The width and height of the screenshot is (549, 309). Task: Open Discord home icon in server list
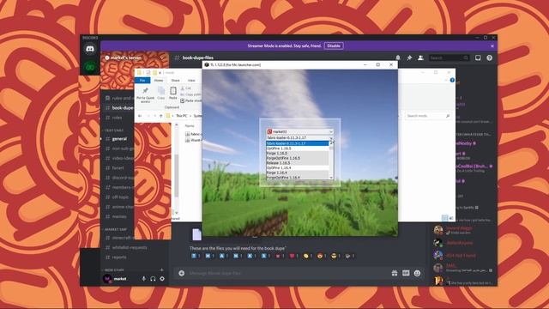90,49
